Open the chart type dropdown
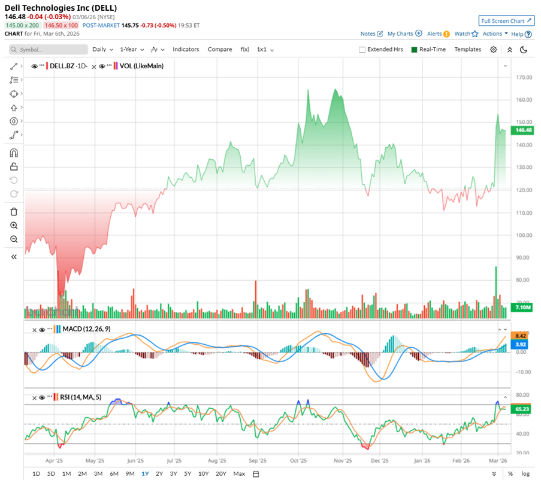 [158, 50]
